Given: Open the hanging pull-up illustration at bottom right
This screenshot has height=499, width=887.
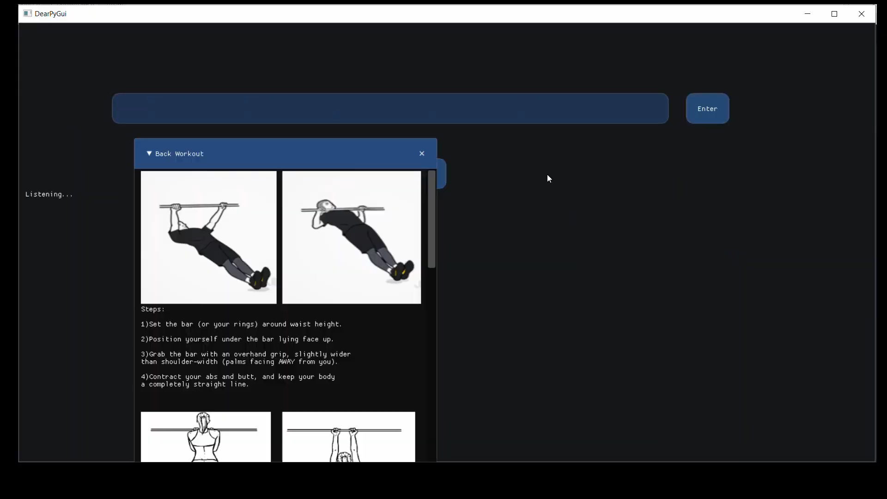Looking at the screenshot, I should pos(348,437).
